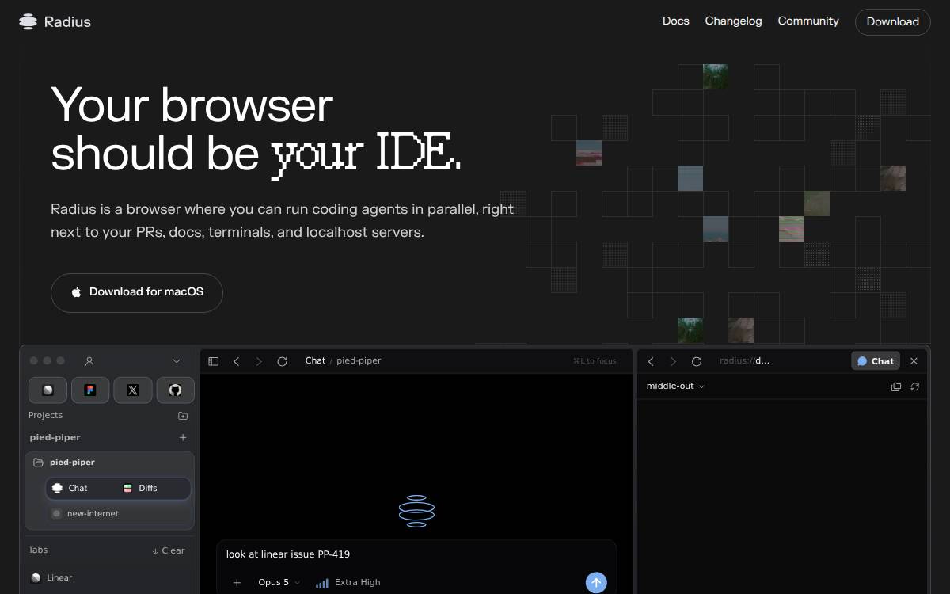Screen dimensions: 950x594
Task: Reload the chat pane
Action: pos(282,361)
